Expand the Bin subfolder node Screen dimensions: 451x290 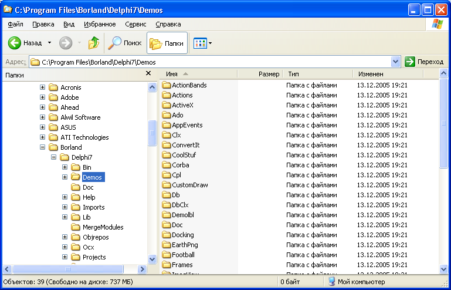[x=65, y=167]
